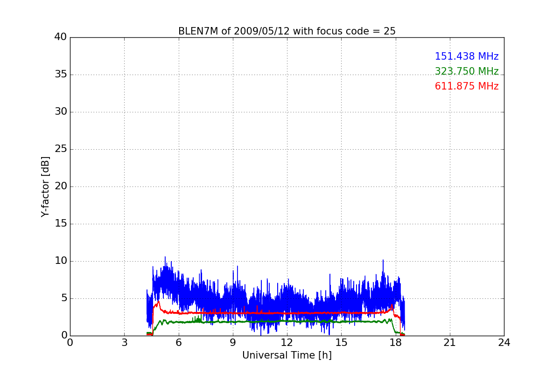Click the x-axis tick label 15
Viewport: 560px width, 373px height.
pos(341,343)
